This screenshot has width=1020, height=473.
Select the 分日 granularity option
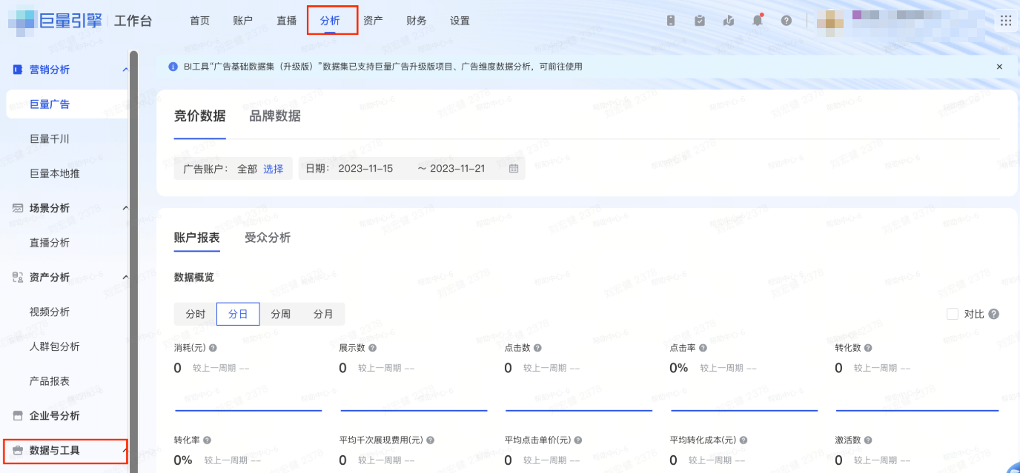point(238,314)
